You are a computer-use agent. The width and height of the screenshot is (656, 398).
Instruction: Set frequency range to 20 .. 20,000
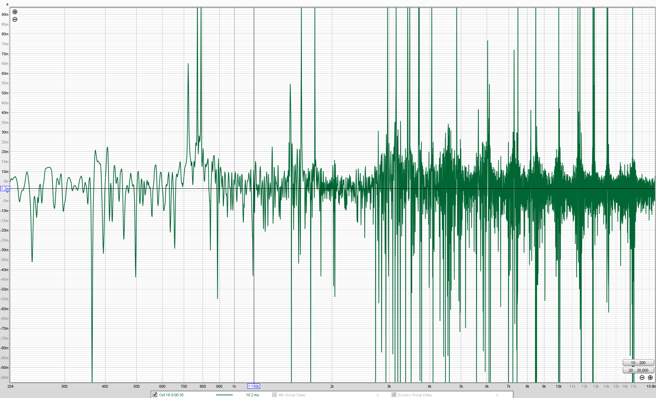(638, 370)
